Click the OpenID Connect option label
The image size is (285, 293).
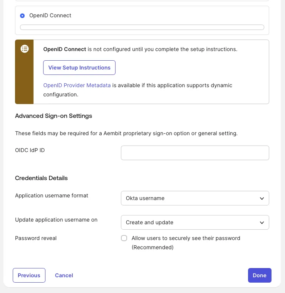pos(50,15)
